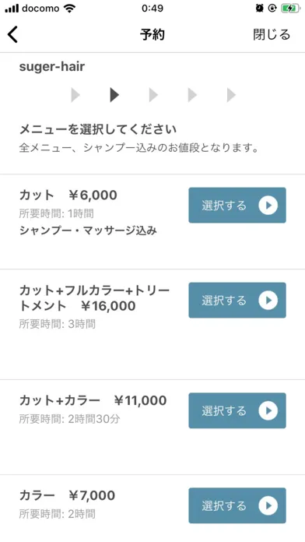Viewport: 305px width, 542px height.
Task: Select the カラー ¥7,000 menu button
Action: [237, 505]
